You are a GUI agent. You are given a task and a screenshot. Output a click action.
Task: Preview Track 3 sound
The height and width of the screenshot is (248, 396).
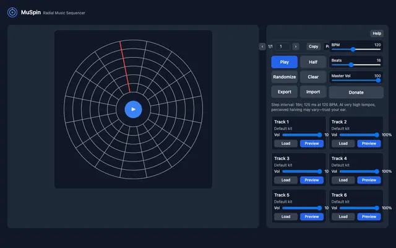[312, 180]
